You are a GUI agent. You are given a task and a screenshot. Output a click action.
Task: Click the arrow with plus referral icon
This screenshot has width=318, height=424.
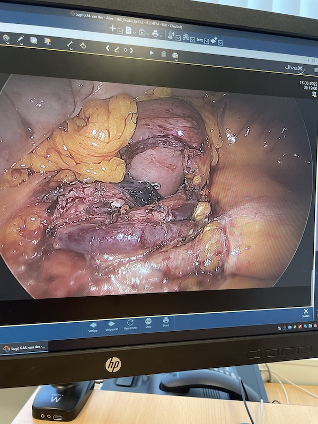[x=214, y=40]
